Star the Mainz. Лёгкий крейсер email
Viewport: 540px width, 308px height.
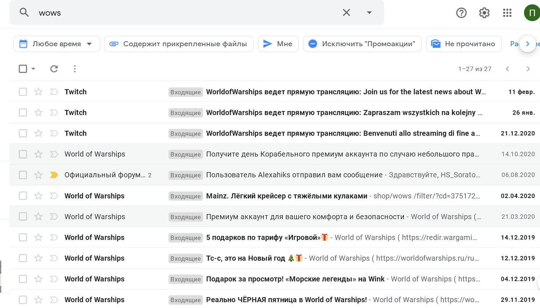(x=38, y=196)
